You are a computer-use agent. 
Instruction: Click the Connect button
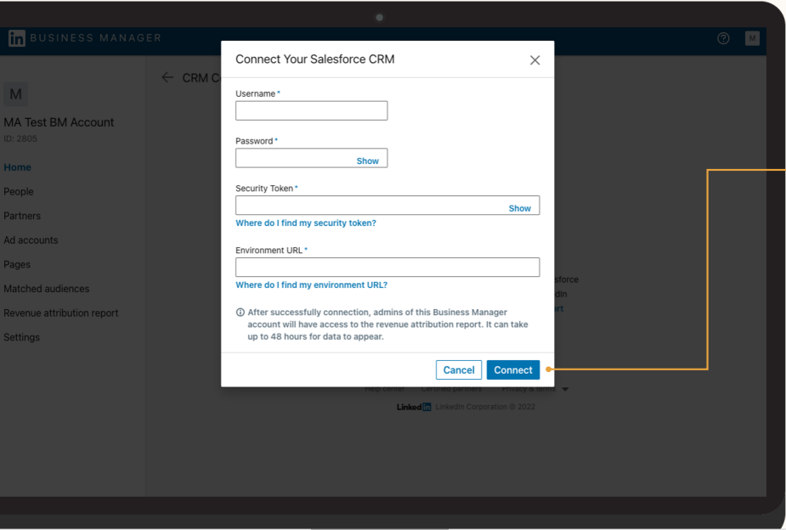click(512, 369)
